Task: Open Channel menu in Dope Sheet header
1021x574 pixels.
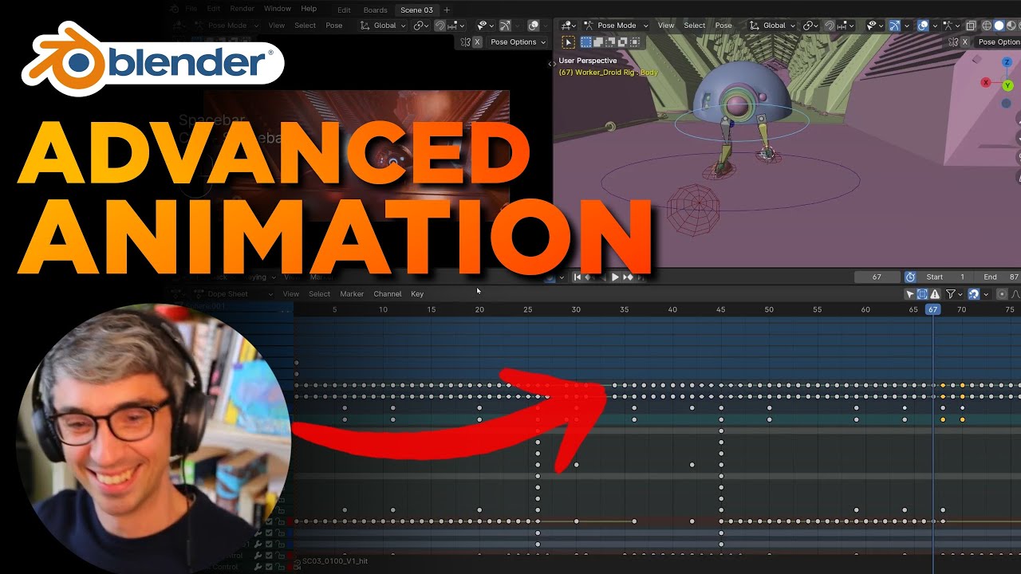Action: (x=388, y=294)
